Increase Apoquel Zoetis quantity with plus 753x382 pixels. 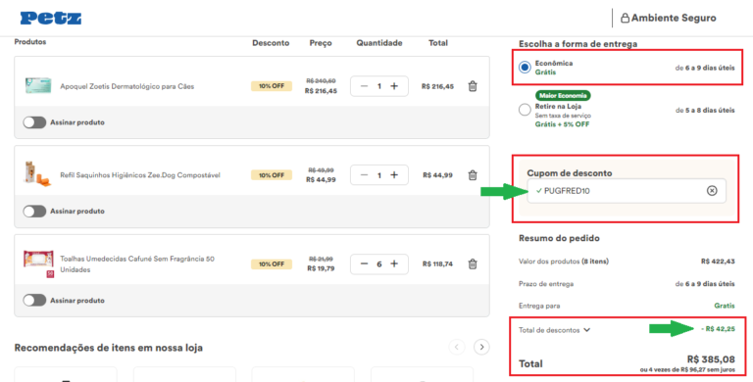[x=394, y=86]
